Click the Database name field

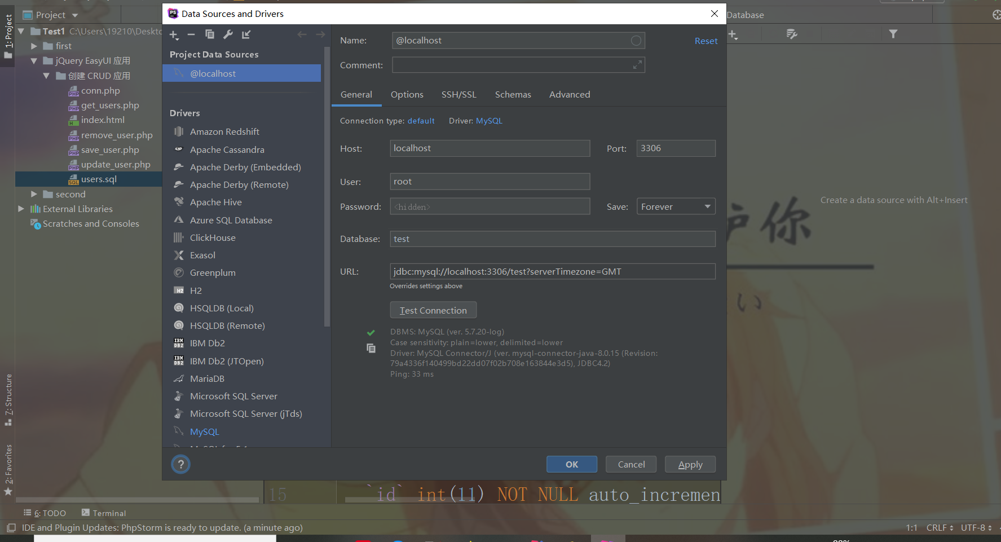[x=553, y=239]
